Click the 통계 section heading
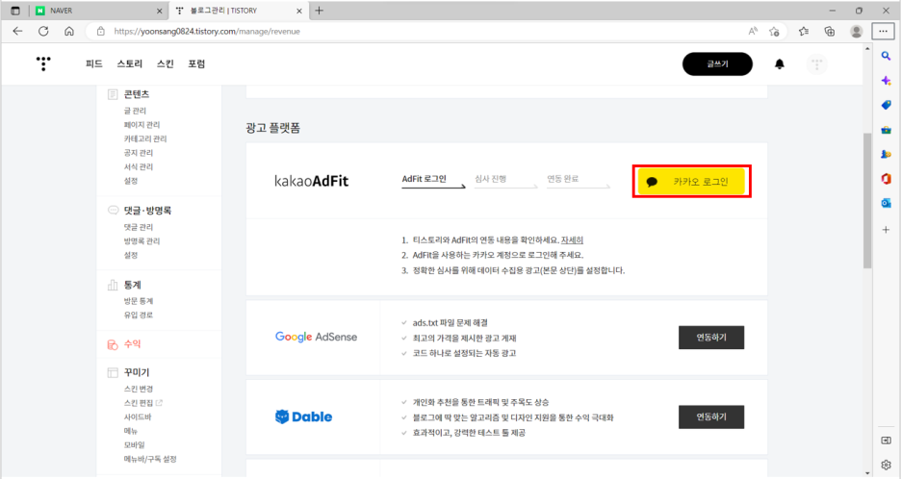This screenshot has width=901, height=479. [132, 285]
